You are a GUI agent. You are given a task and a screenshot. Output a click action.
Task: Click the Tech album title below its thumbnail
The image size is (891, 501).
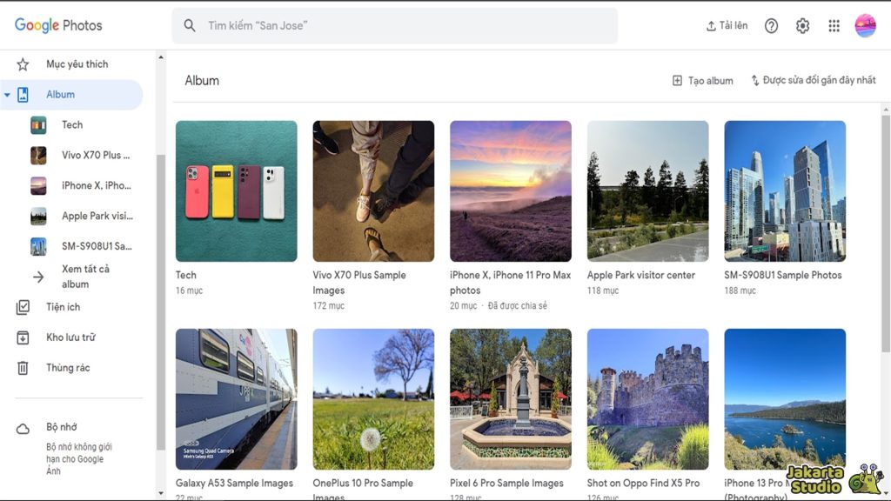pyautogui.click(x=186, y=275)
